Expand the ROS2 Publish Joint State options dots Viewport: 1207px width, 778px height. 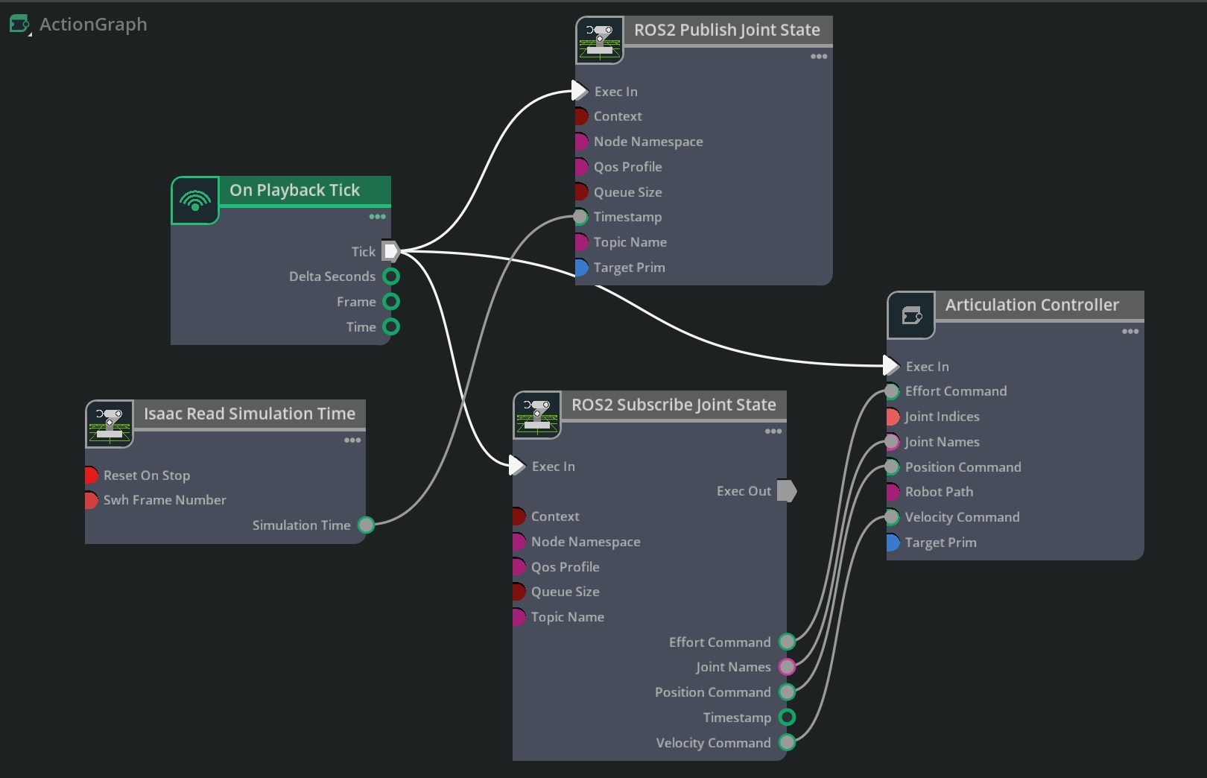819,57
